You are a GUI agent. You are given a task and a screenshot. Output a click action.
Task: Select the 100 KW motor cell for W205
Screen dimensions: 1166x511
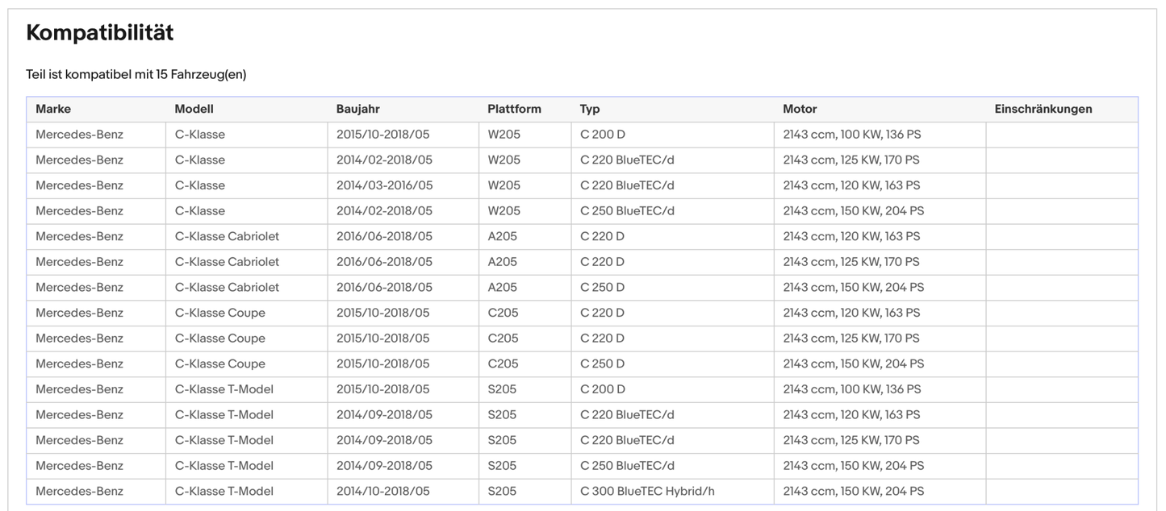[851, 135]
